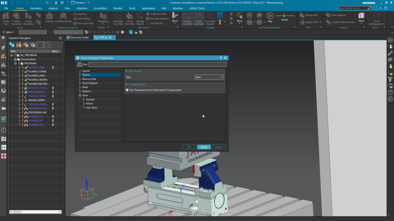Screen dimensions: 394x221
Task: Click Simulate Machine
Action: (157, 19)
